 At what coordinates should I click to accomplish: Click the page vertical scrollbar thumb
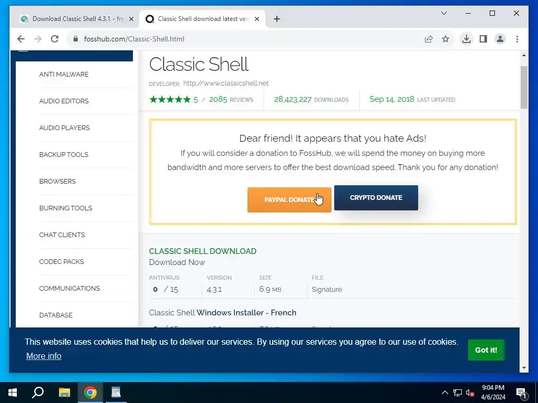coord(524,88)
